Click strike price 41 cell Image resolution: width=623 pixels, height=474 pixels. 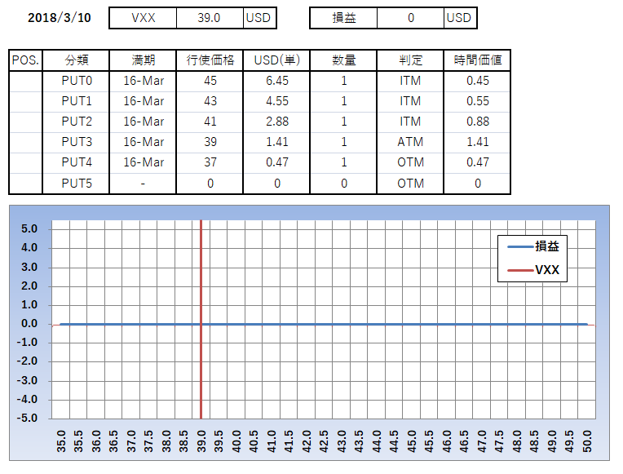point(210,122)
